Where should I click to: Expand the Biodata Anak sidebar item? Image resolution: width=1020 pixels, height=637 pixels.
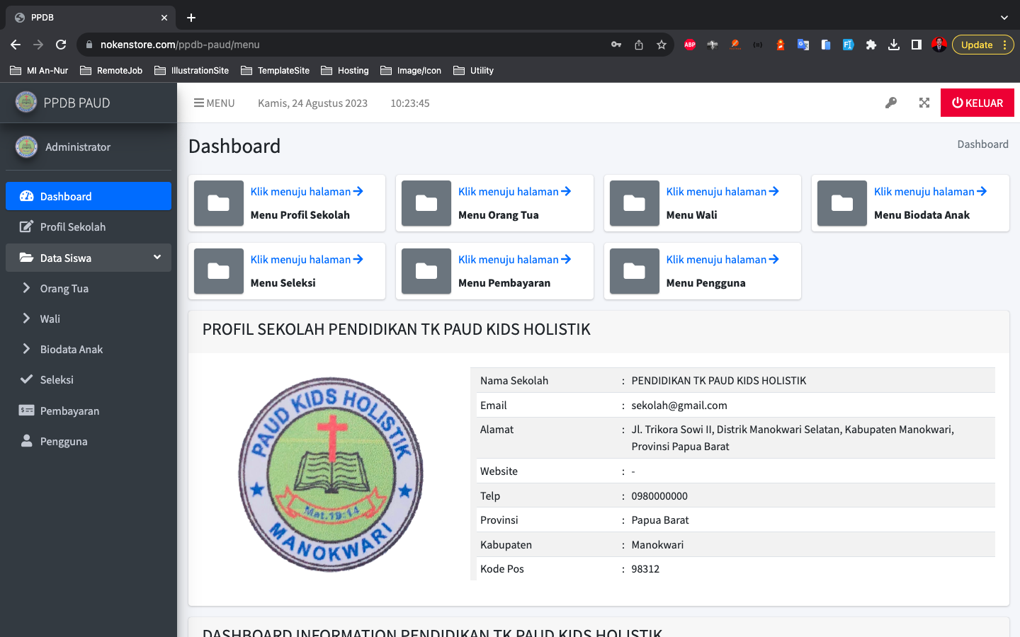point(71,349)
